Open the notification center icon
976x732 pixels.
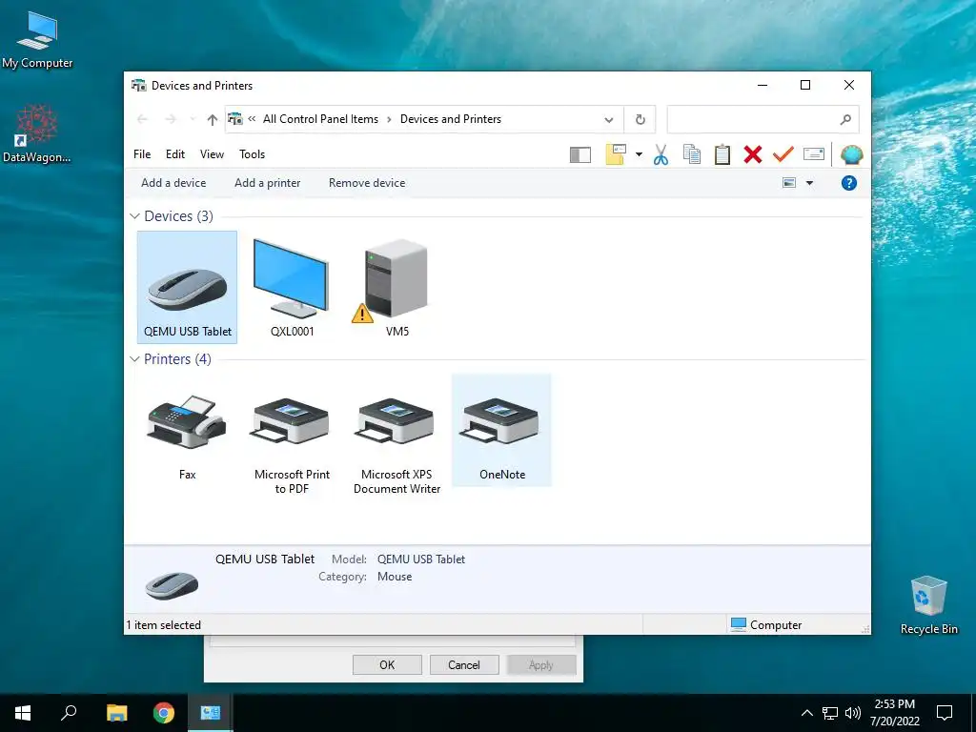[x=945, y=713]
